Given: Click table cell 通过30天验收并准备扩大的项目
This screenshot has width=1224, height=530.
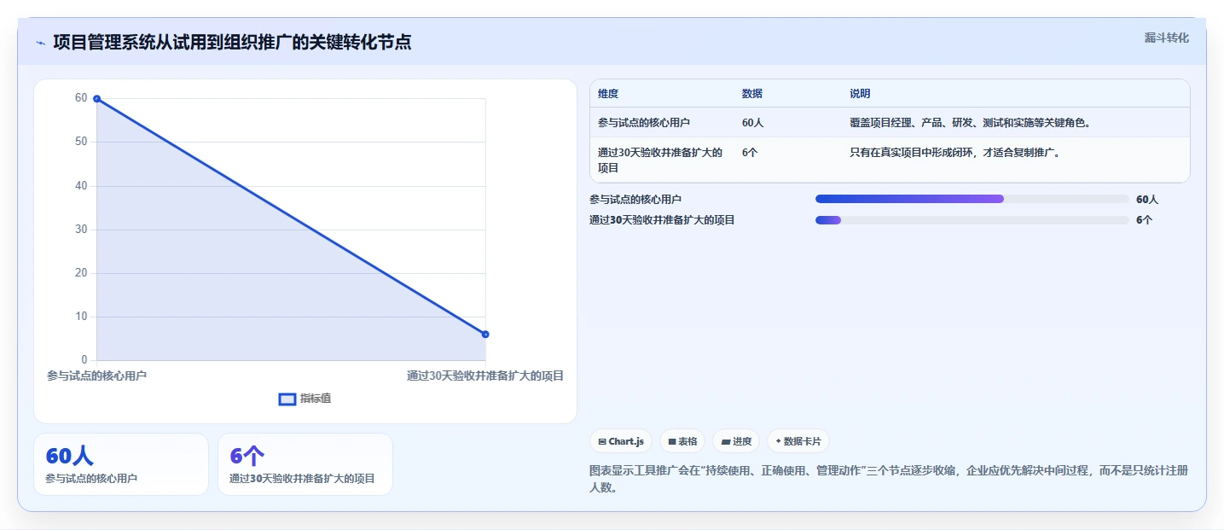Looking at the screenshot, I should tap(660, 160).
